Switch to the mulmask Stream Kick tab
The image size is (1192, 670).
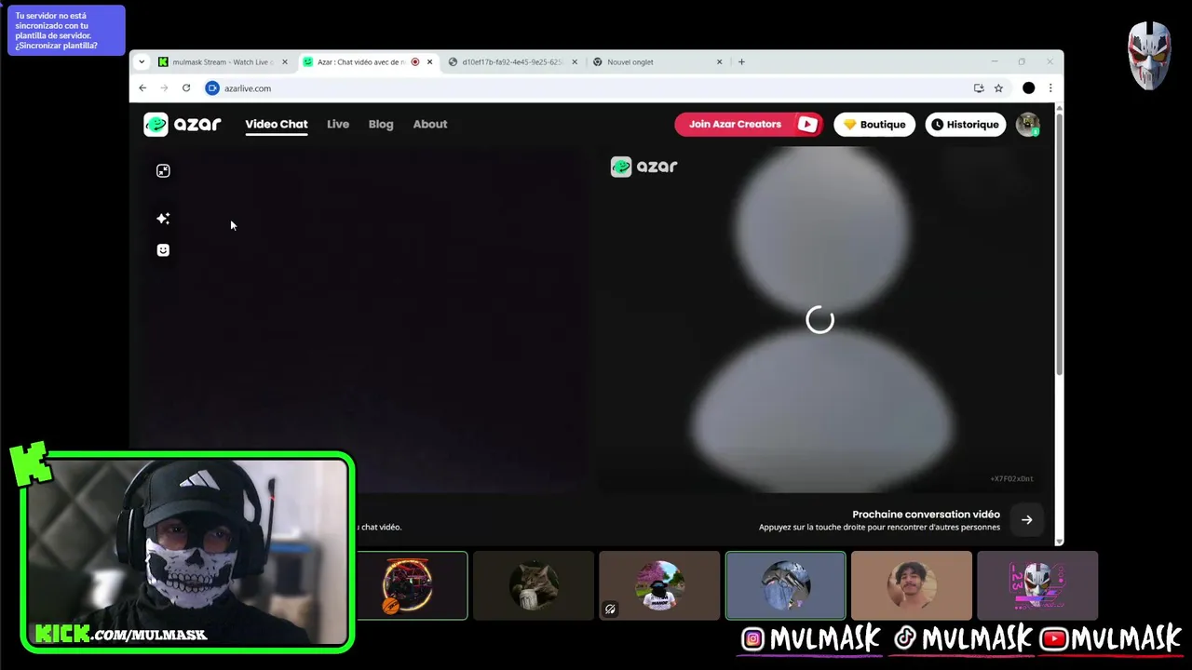[221, 62]
